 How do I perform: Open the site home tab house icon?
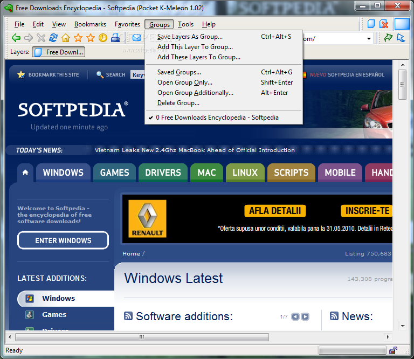[25, 172]
